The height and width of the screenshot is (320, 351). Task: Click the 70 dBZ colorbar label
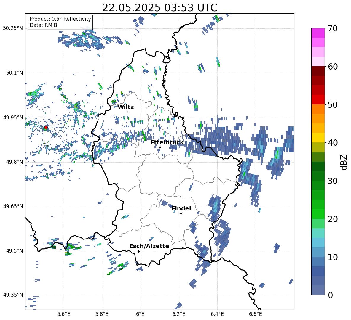click(333, 28)
